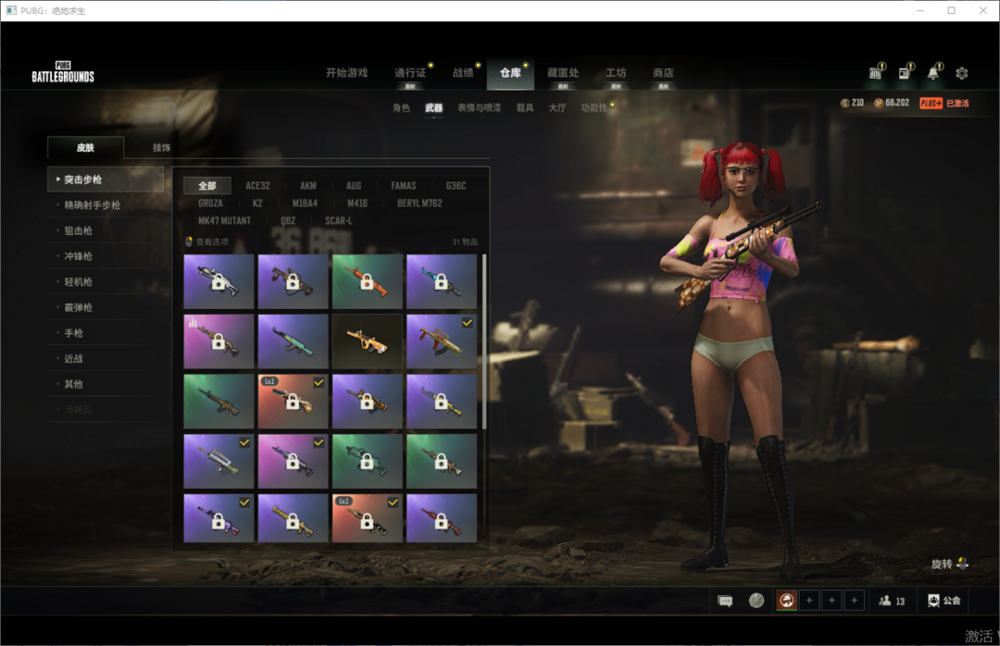Select 突击步枪 category in sidebar
Image resolution: width=1000 pixels, height=646 pixels.
tap(106, 180)
